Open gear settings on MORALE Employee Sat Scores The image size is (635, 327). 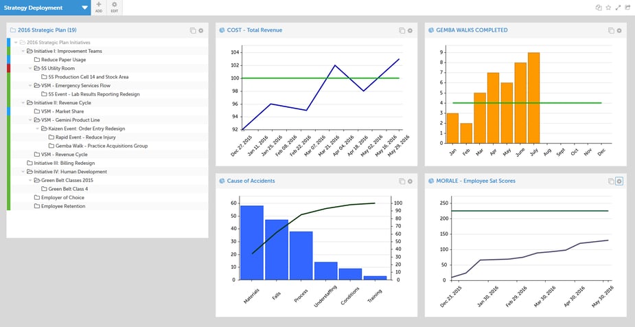pyautogui.click(x=619, y=181)
